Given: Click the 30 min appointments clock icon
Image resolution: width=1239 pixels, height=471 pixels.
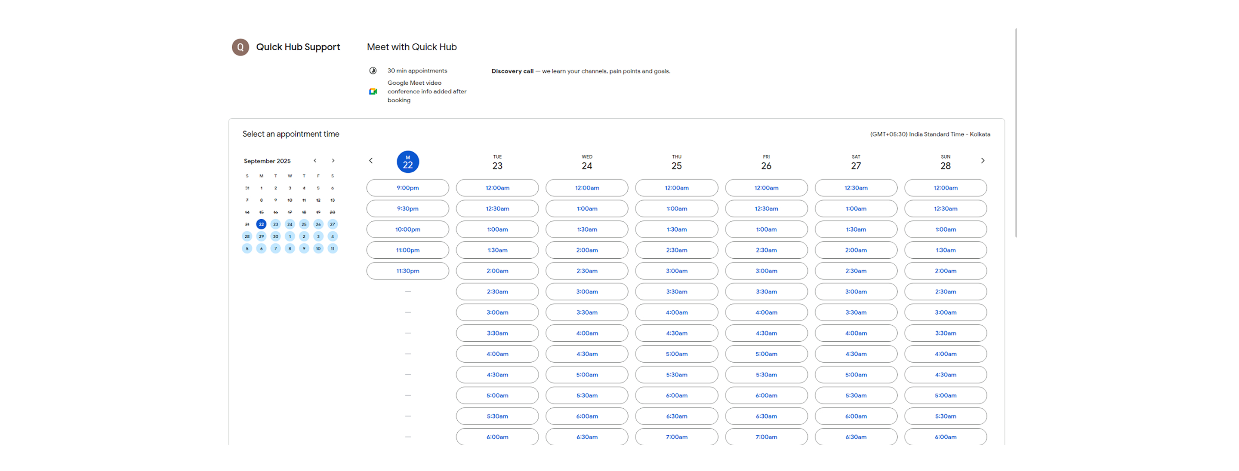Looking at the screenshot, I should [373, 70].
